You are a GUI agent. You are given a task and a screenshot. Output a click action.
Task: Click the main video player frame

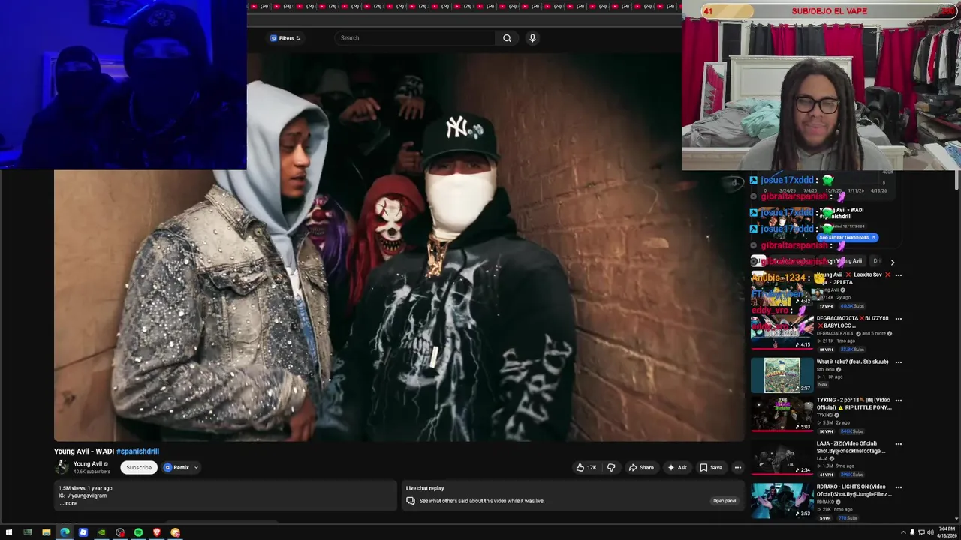(399, 247)
